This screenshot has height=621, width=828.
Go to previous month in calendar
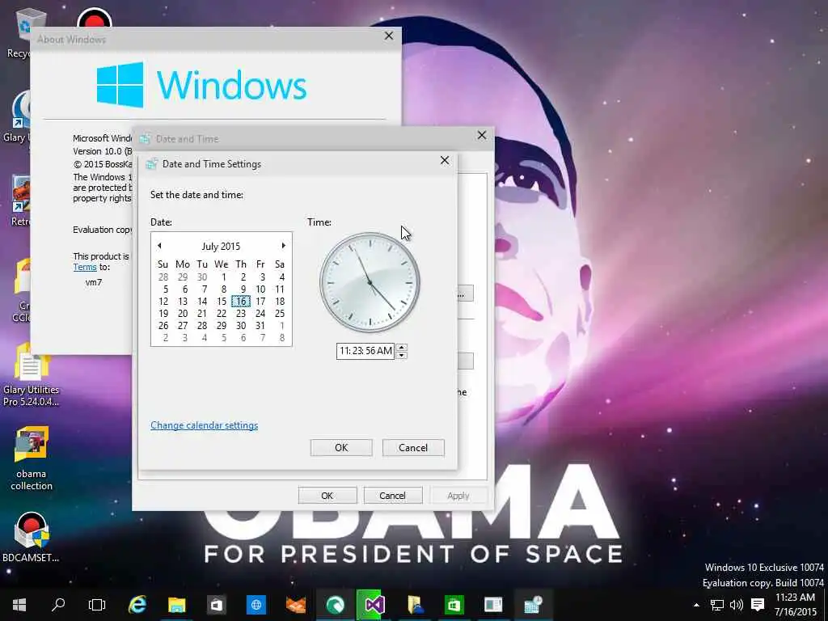(x=159, y=246)
